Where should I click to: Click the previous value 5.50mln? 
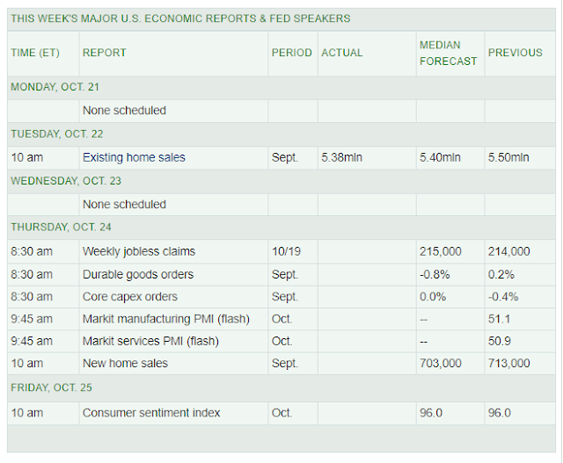point(508,157)
